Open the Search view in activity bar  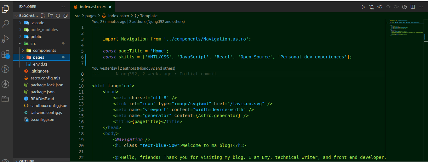point(5,24)
